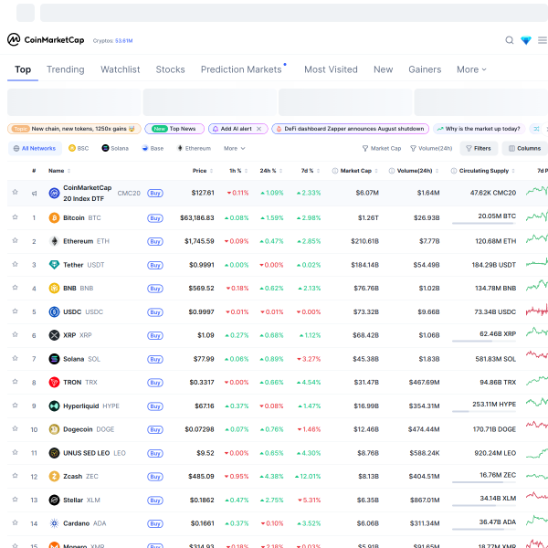
Task: Click the shuffle icon in news strip
Action: [x=536, y=129]
